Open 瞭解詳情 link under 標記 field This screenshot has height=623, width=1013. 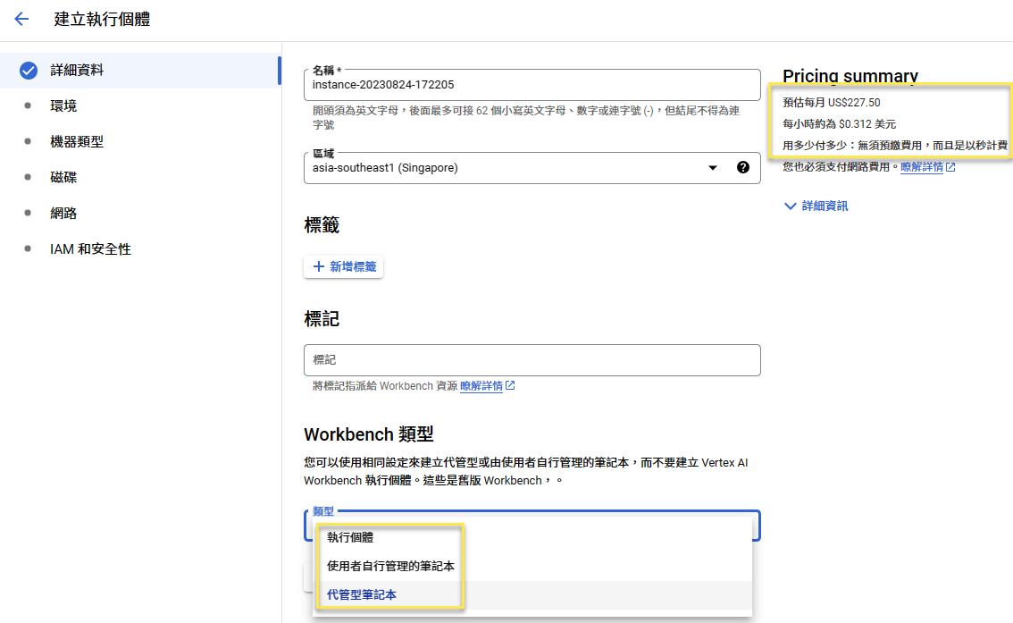click(481, 386)
